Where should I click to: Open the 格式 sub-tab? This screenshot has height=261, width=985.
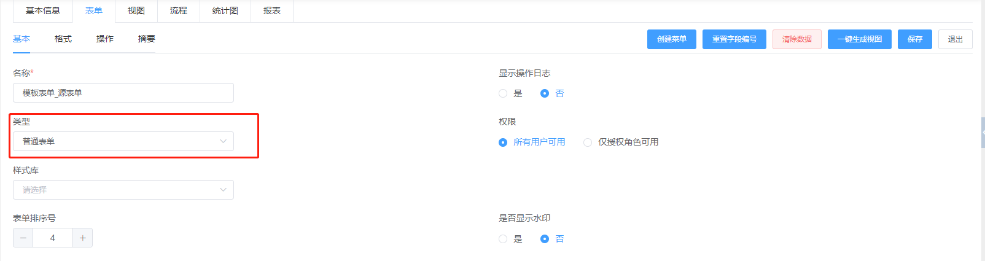pos(63,39)
